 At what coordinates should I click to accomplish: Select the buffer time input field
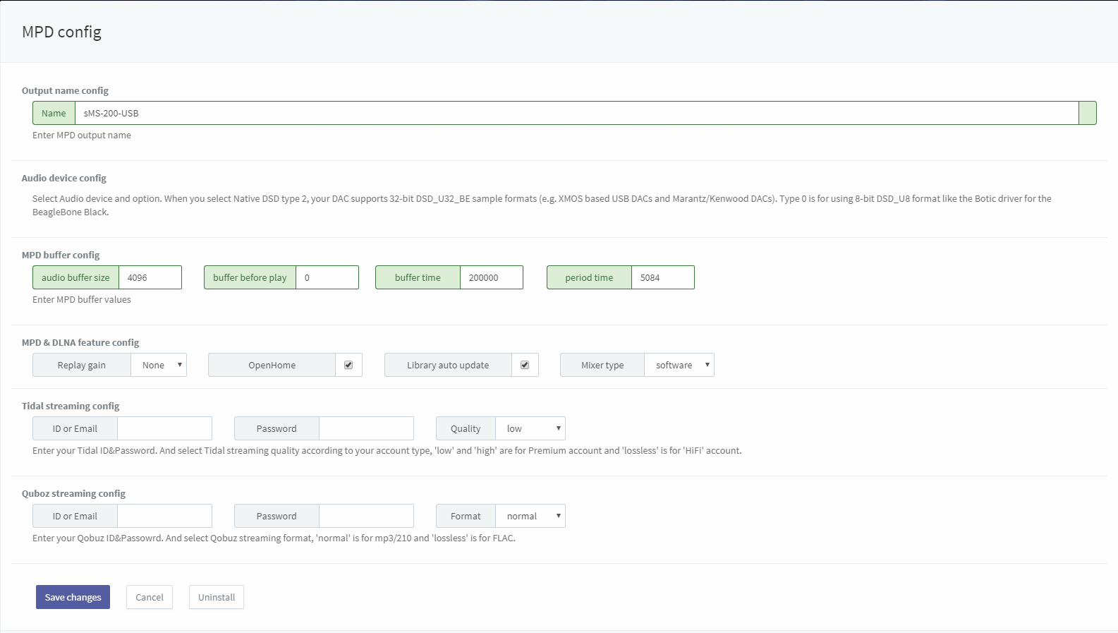coord(491,277)
